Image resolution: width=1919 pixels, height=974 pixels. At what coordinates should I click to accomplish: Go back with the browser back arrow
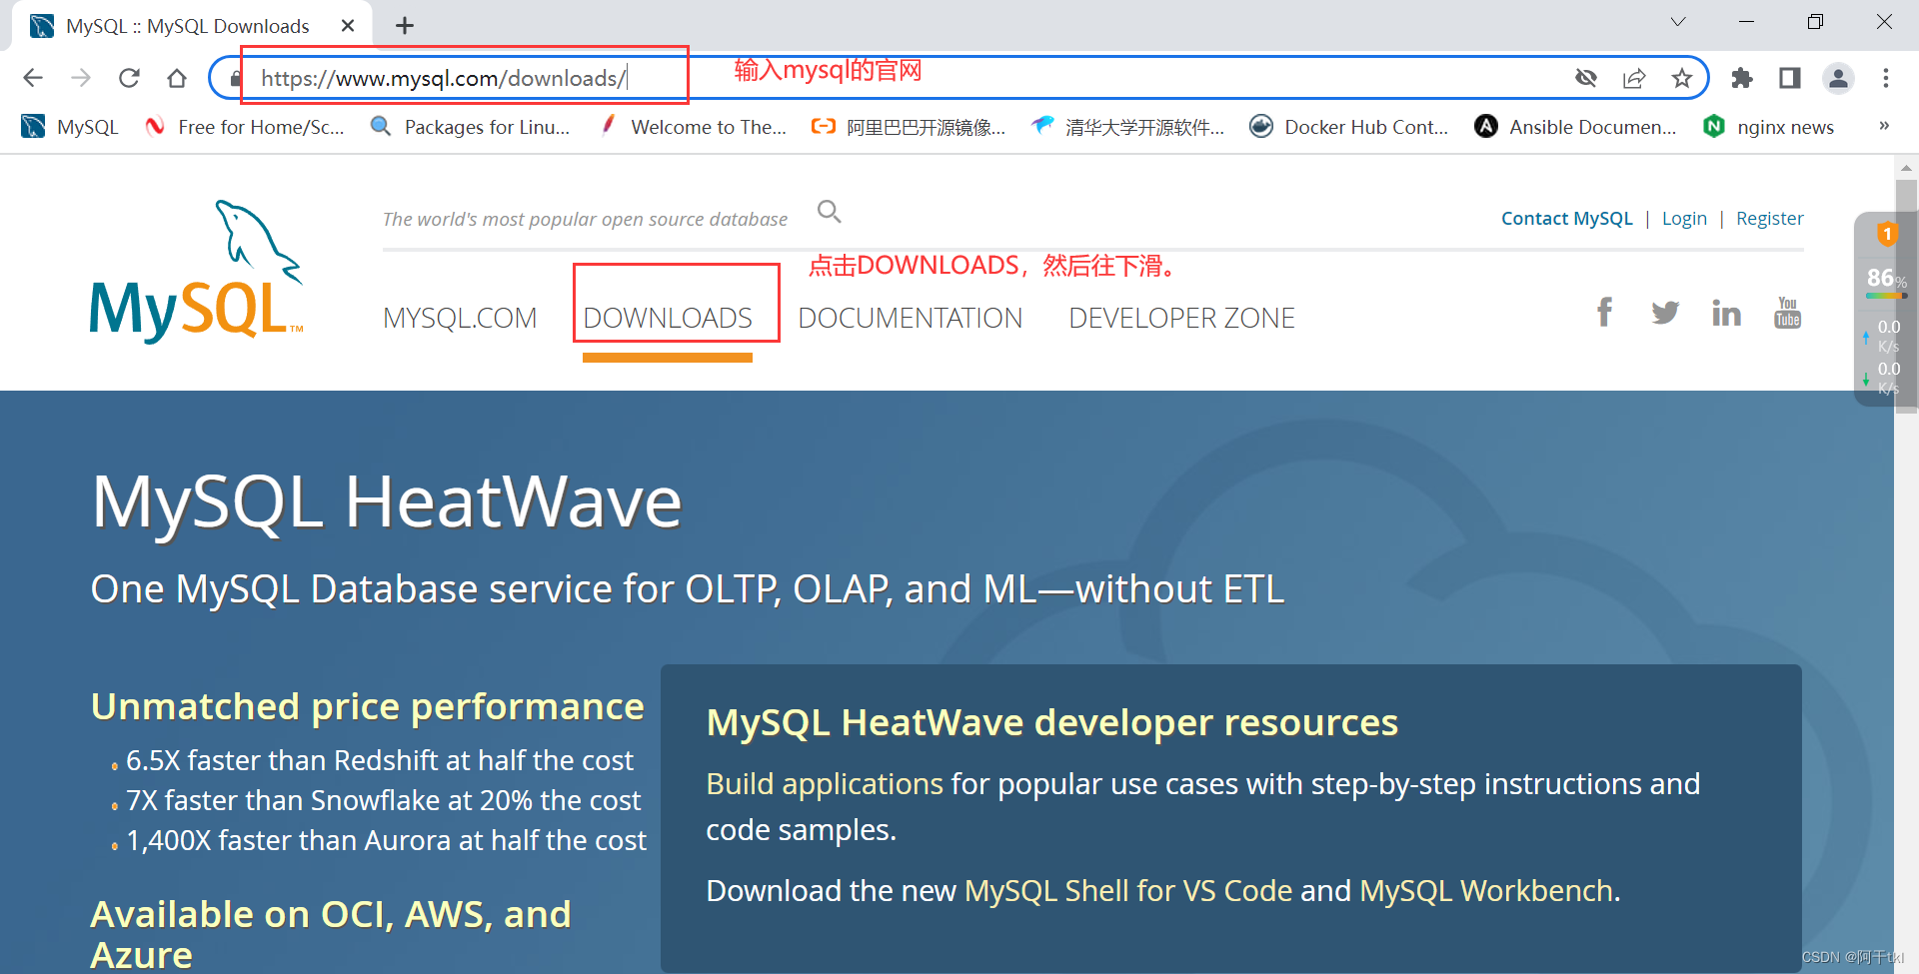click(x=33, y=78)
